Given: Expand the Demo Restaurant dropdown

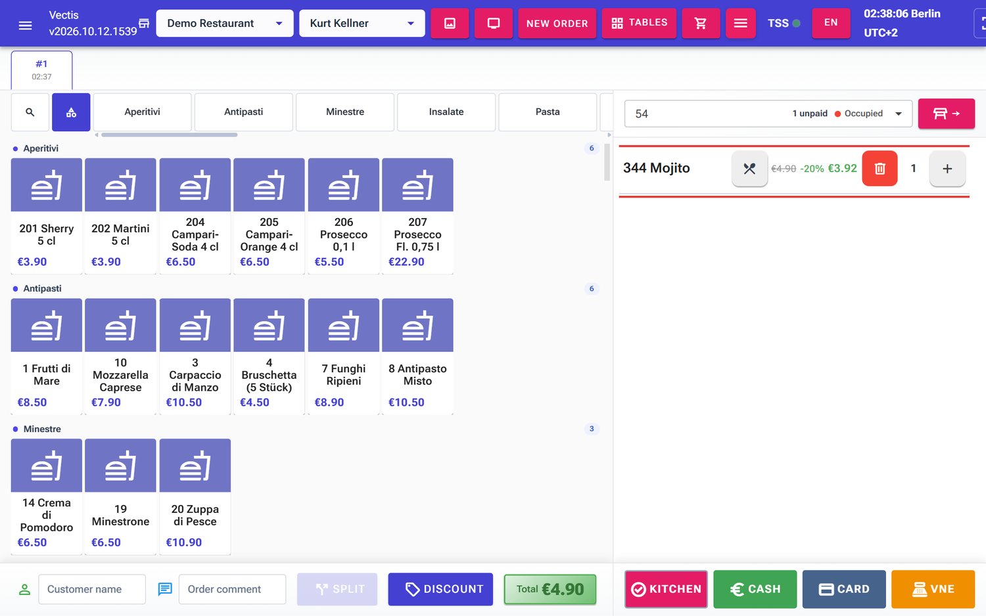Looking at the screenshot, I should pos(225,24).
